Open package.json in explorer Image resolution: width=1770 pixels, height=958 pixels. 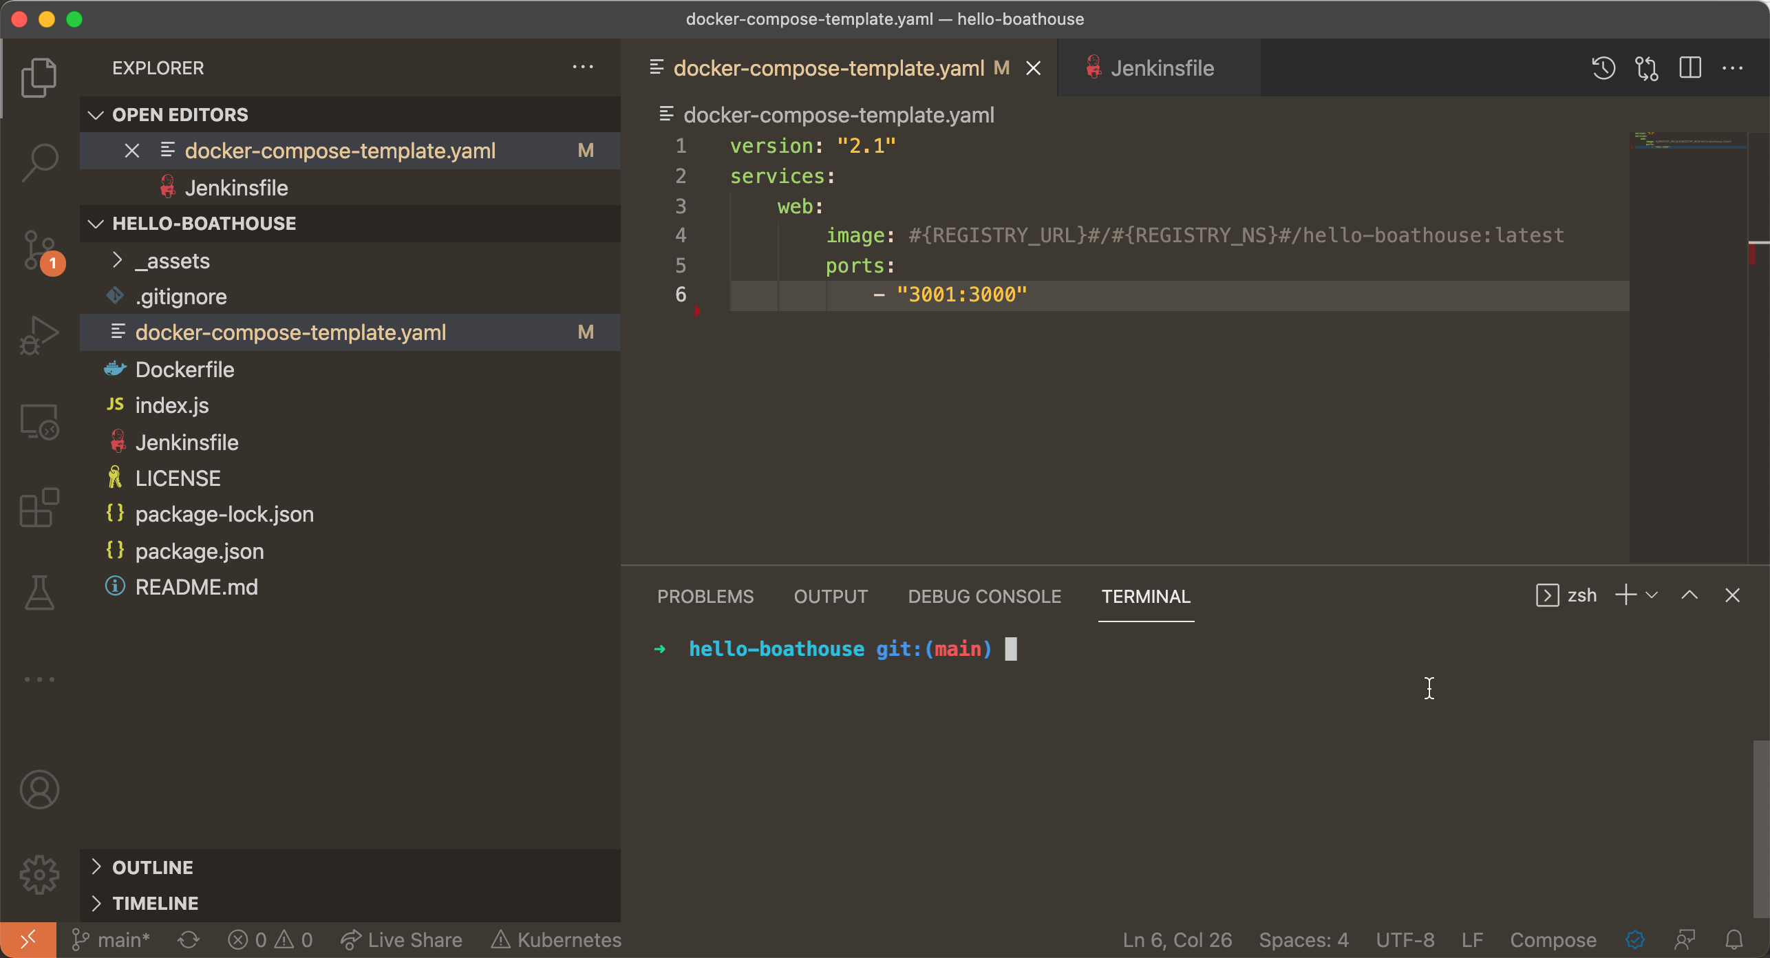[x=350, y=551]
